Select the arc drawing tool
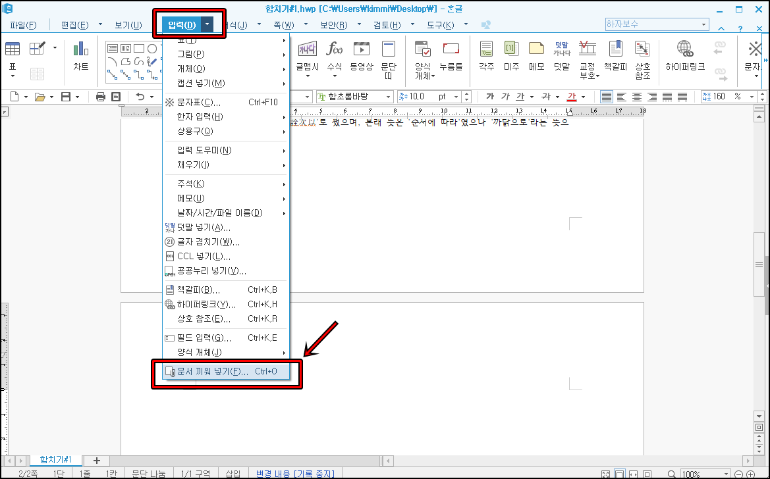The width and height of the screenshot is (770, 479). point(113,61)
